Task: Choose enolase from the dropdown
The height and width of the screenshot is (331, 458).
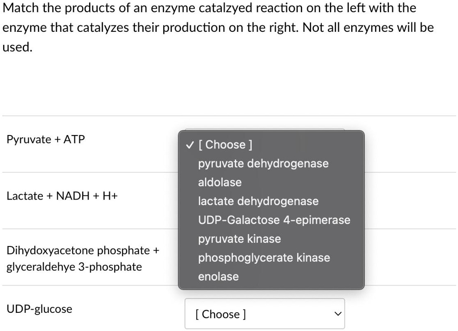Action: pyautogui.click(x=219, y=276)
